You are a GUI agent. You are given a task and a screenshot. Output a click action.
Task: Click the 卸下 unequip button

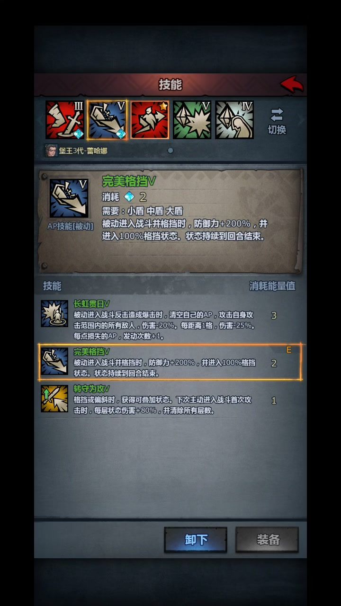(x=196, y=540)
